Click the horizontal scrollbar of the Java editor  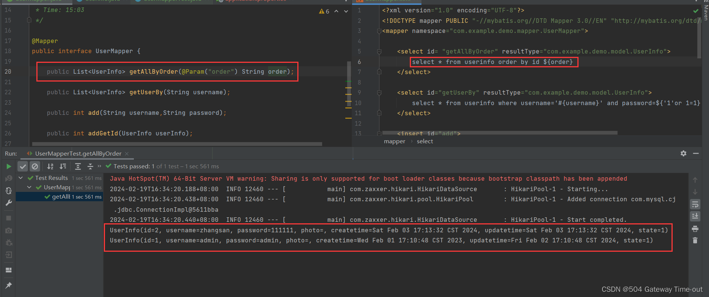[177, 144]
